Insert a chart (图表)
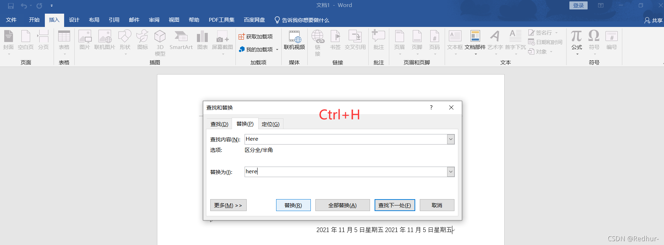Screen dimensions: 664x245 point(203,40)
